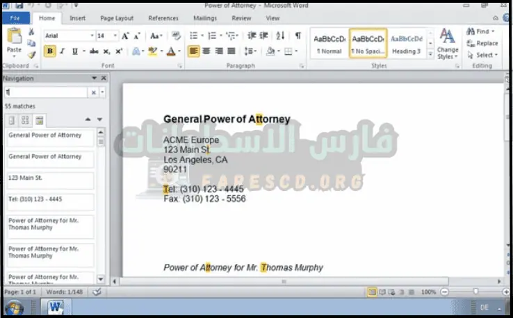Click the Paste clipboard icon

click(14, 36)
